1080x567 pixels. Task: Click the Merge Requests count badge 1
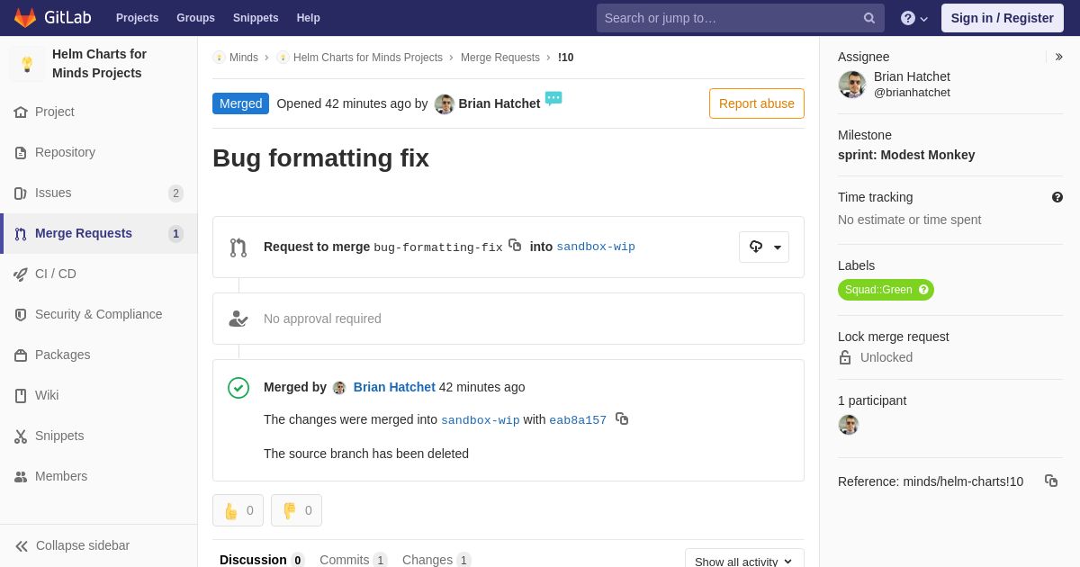175,234
